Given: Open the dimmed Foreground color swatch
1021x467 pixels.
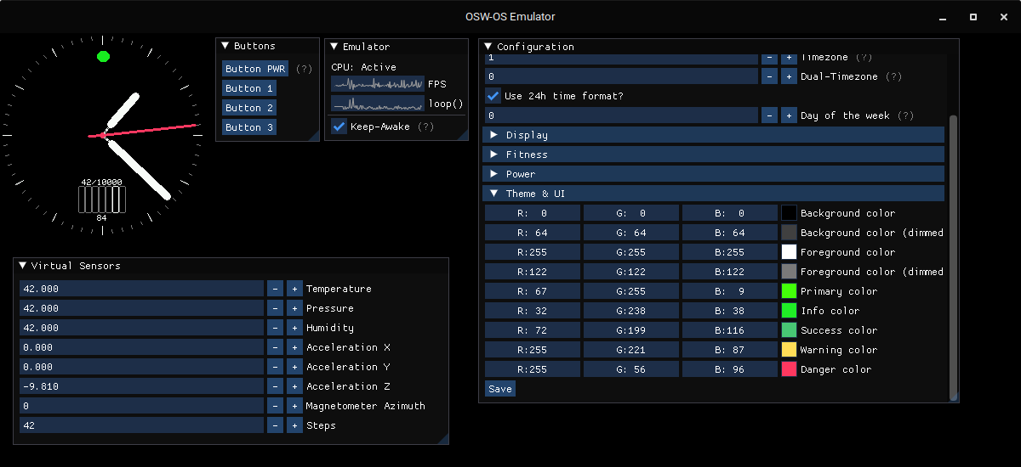Looking at the screenshot, I should coord(789,272).
